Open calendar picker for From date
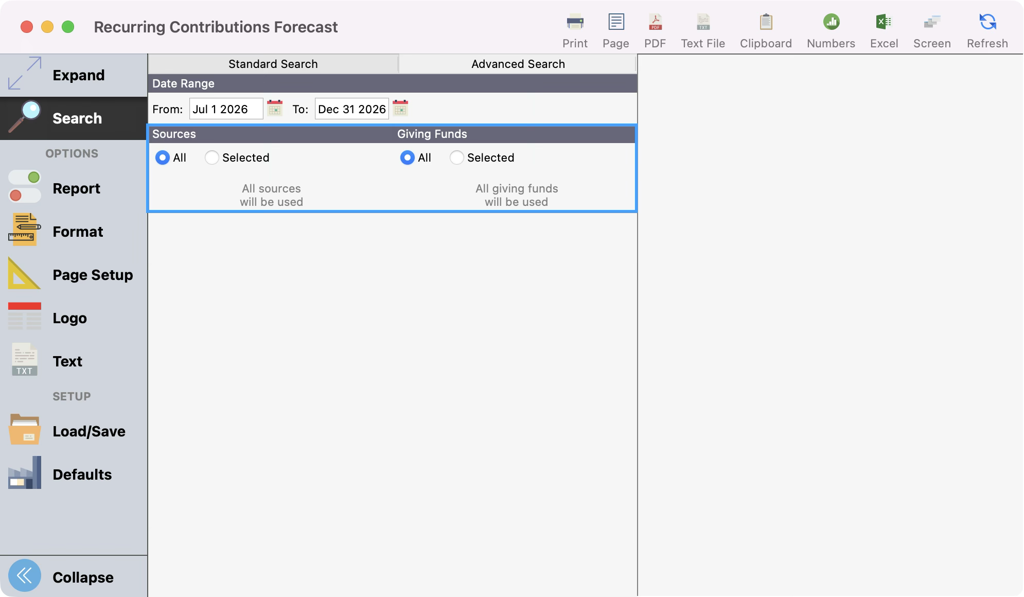Screen dimensions: 1024x597 275,108
